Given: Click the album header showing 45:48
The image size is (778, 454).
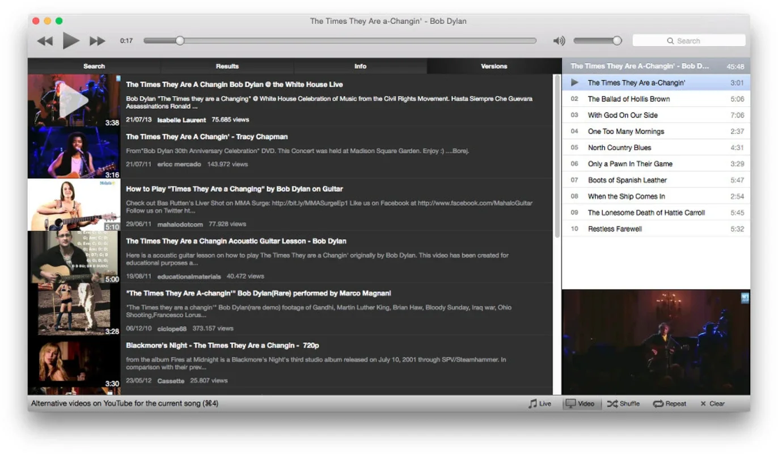Looking at the screenshot, I should 656,66.
